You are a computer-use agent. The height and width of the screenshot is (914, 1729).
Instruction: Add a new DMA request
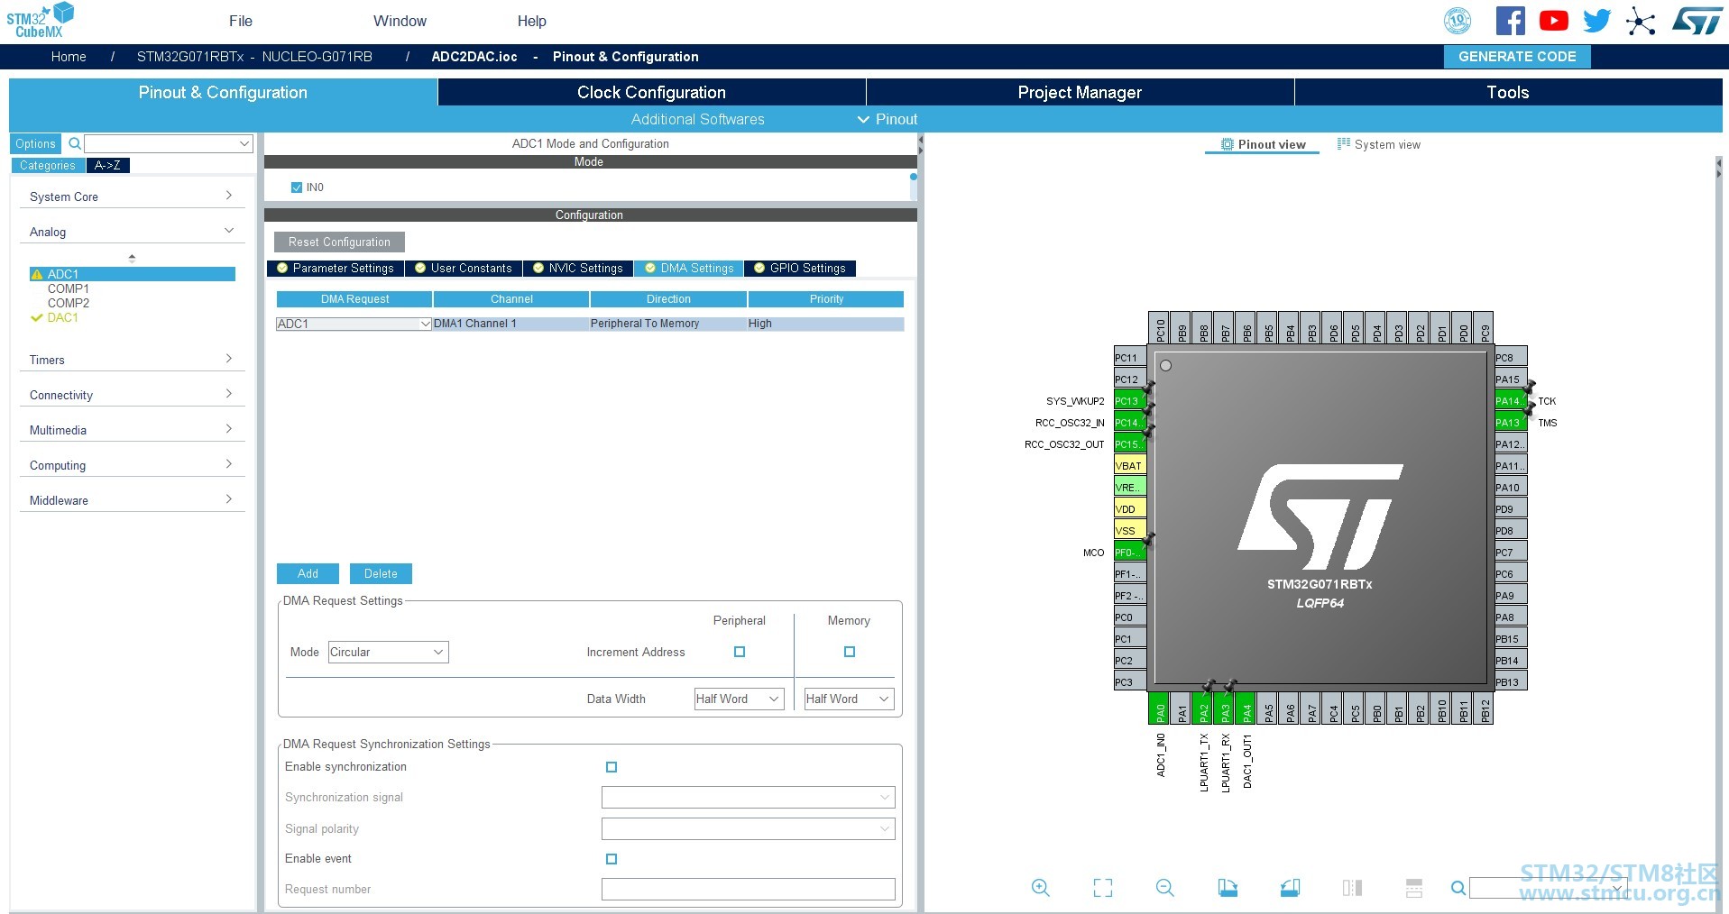tap(308, 573)
